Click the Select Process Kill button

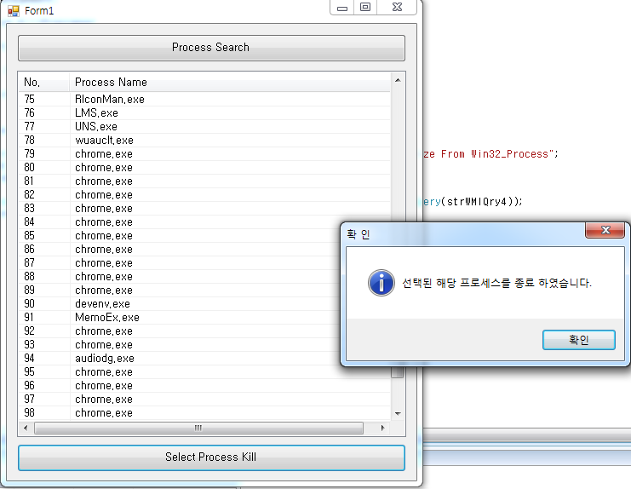click(x=211, y=457)
